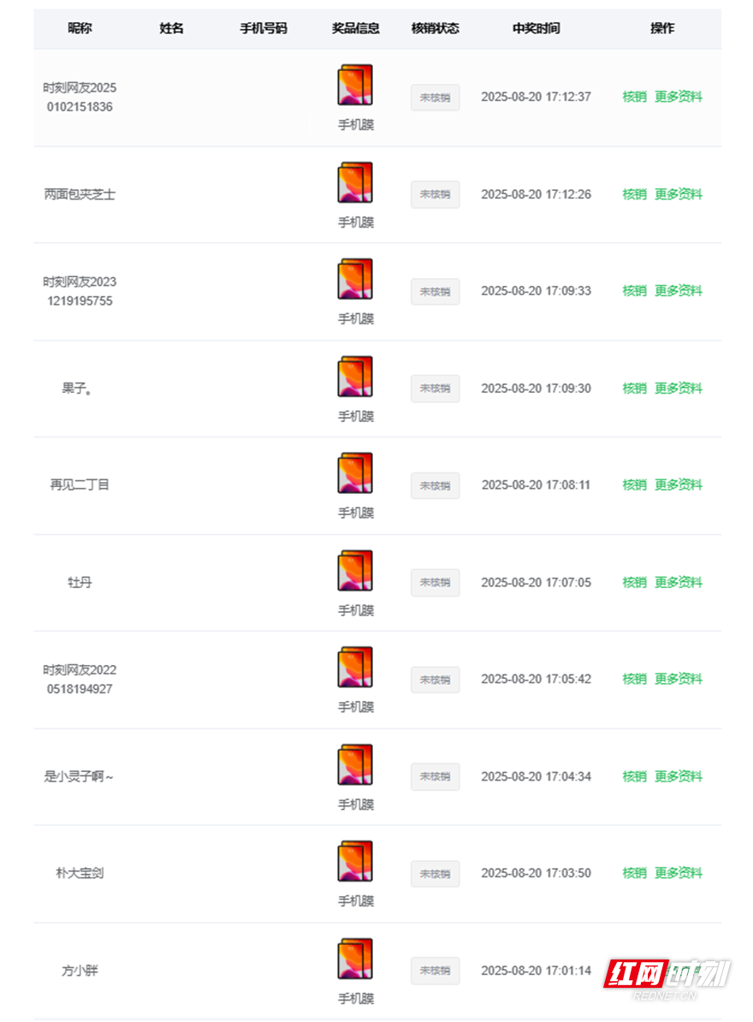
Task: Click 未核销 status badge for 是小灵子啊~
Action: coord(436,777)
